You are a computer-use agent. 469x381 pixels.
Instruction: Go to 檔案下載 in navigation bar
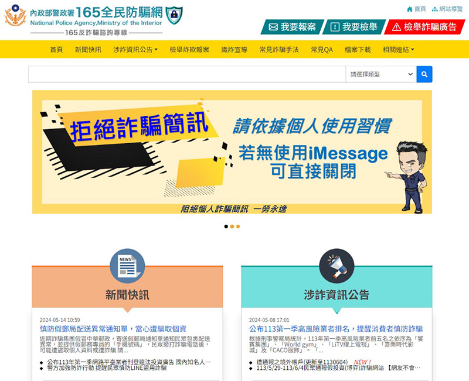click(358, 50)
